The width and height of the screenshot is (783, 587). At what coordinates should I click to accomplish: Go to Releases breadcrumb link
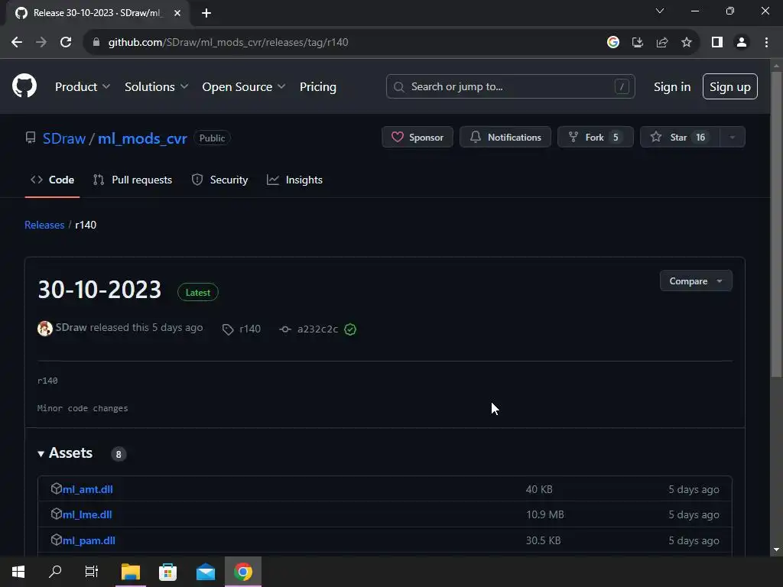pyautogui.click(x=44, y=225)
